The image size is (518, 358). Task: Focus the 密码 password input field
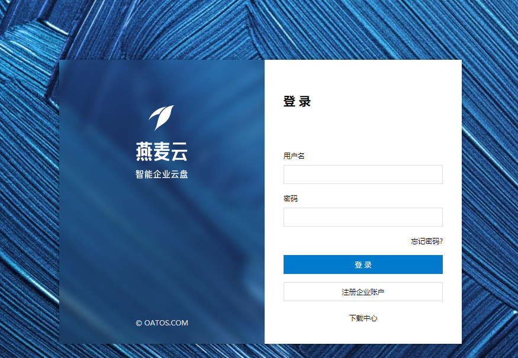(x=363, y=217)
